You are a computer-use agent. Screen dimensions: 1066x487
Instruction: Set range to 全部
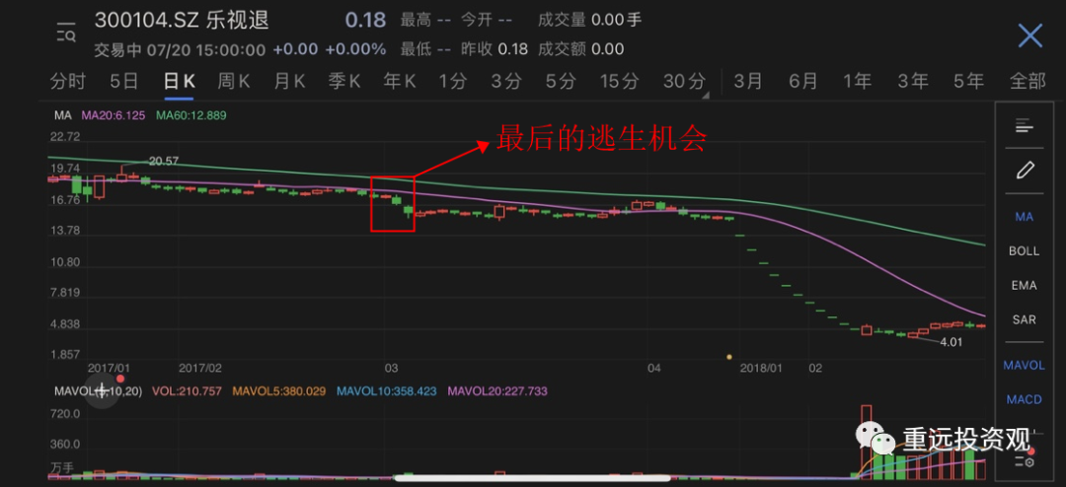tap(1028, 82)
